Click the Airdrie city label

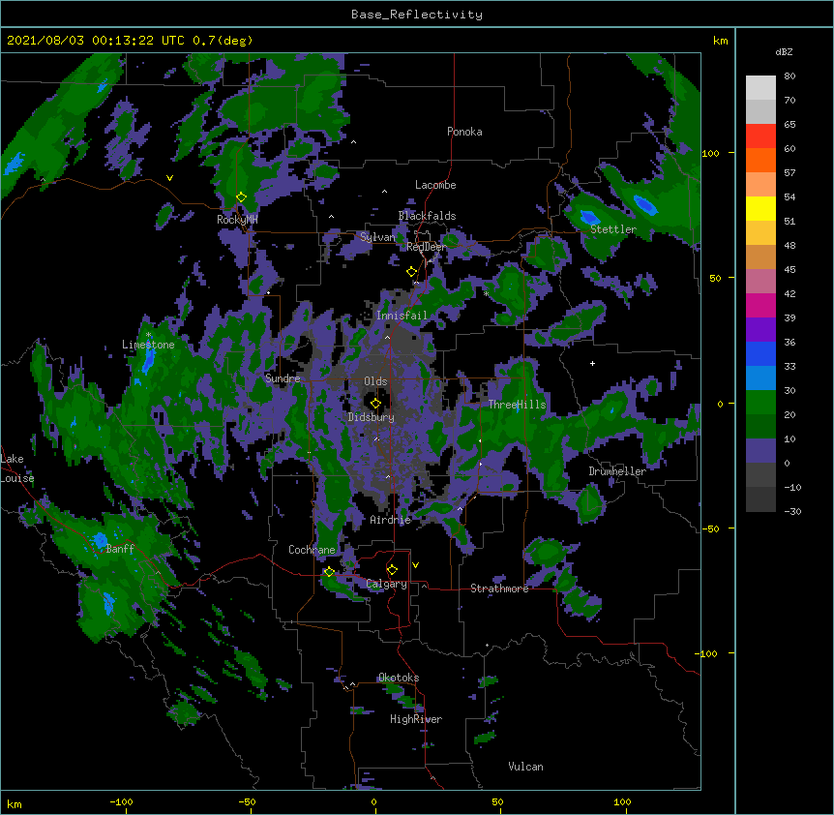[x=391, y=520]
